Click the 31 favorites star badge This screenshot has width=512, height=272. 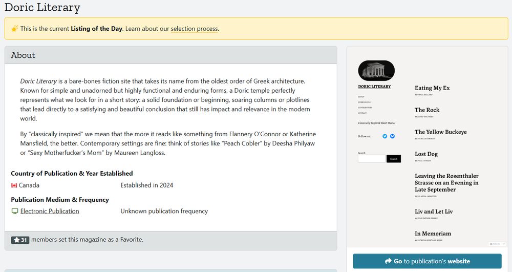click(20, 240)
